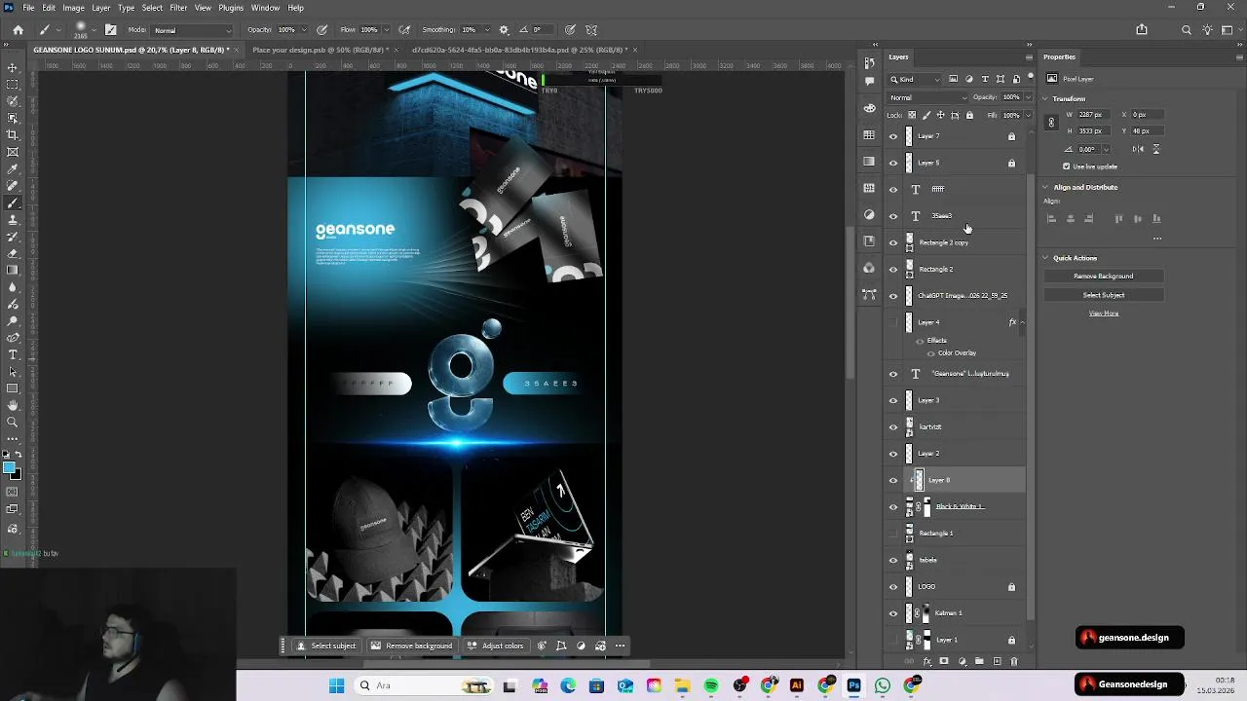
Task: Collapse the Align and Distribute section
Action: click(x=1045, y=187)
